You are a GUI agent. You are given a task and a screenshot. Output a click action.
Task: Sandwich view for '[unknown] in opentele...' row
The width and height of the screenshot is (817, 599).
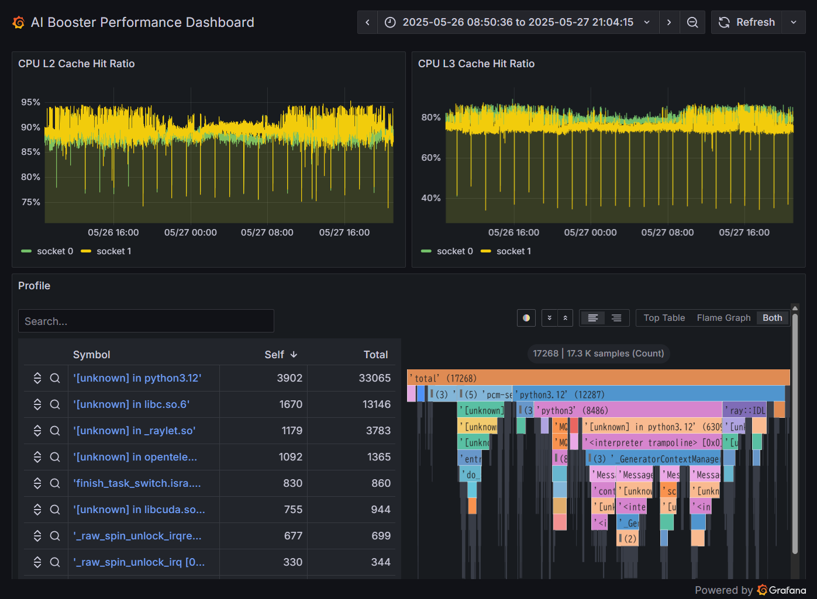click(37, 457)
